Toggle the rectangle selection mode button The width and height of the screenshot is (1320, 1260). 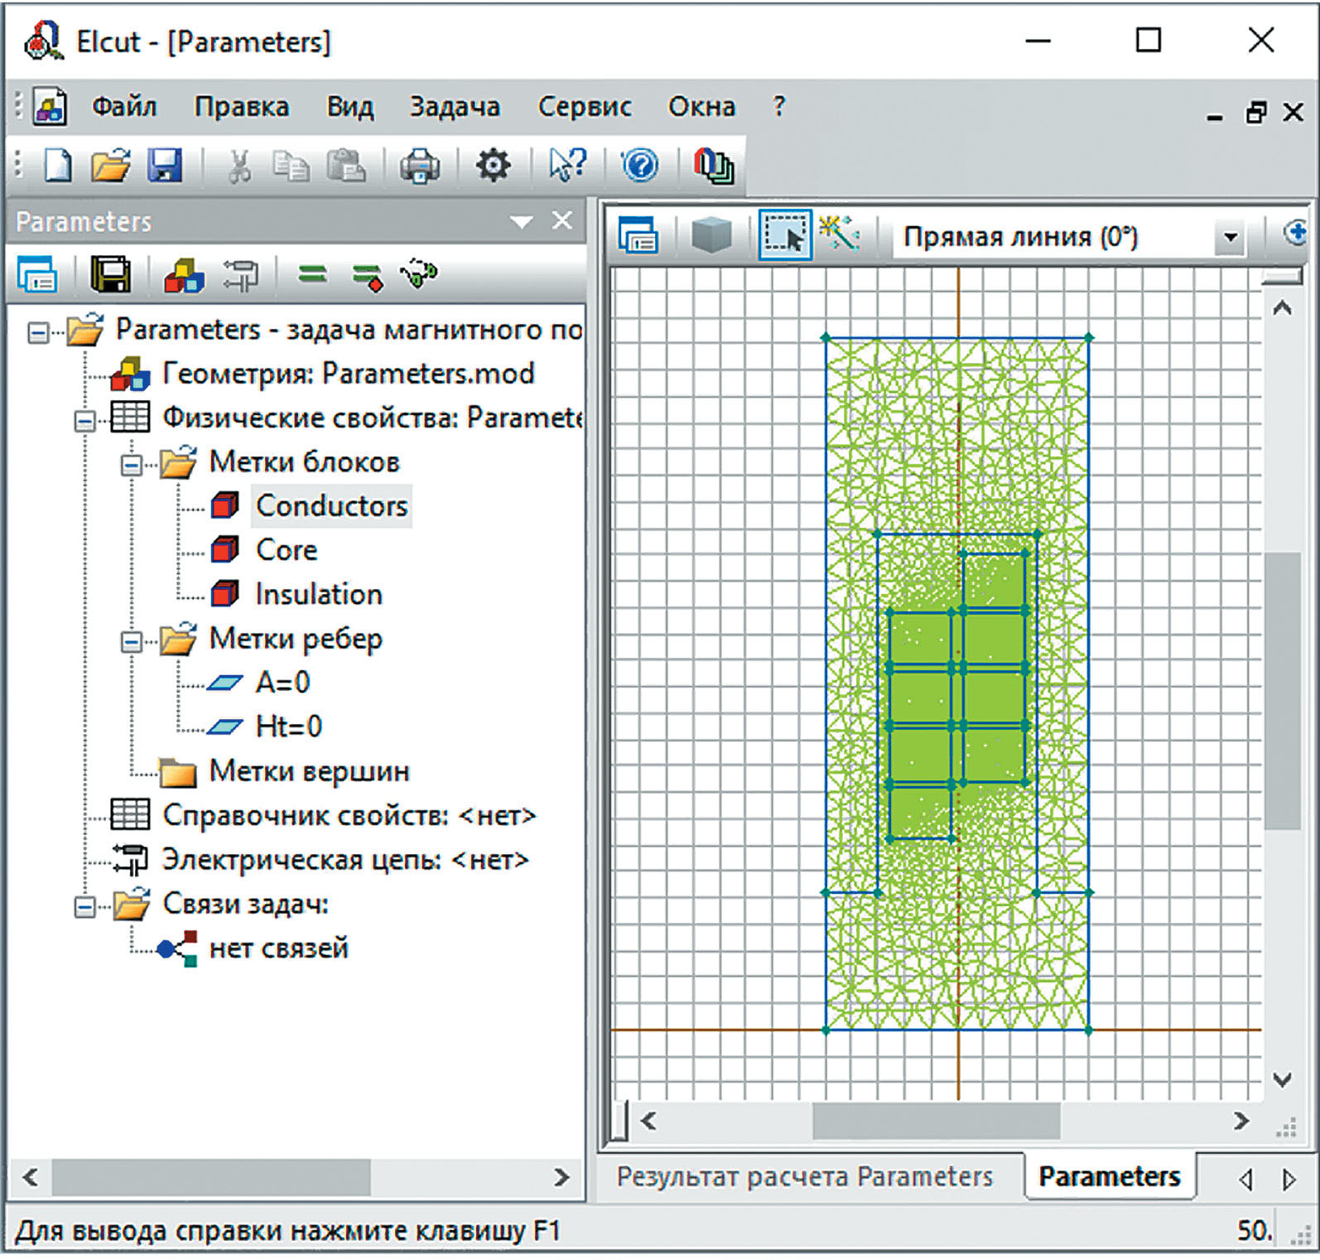pos(783,236)
